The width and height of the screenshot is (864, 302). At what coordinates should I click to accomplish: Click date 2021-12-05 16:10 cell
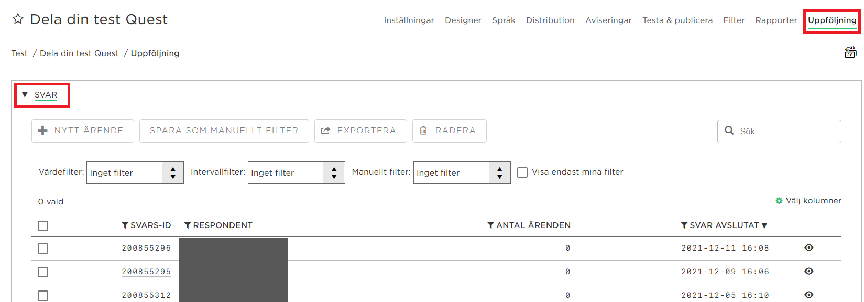[x=725, y=296]
